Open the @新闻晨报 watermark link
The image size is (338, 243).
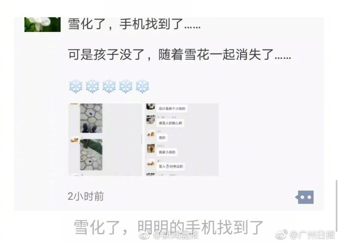tap(176, 235)
